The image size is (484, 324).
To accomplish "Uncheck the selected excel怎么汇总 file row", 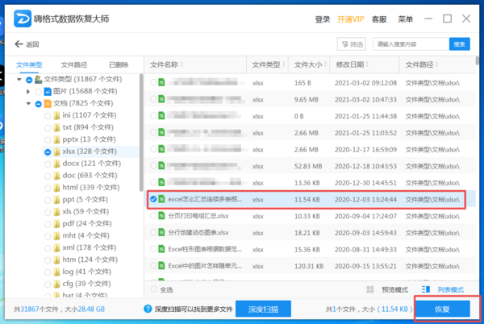I will click(x=153, y=198).
